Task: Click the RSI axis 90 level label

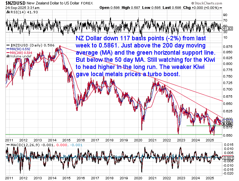Action: click(x=225, y=15)
